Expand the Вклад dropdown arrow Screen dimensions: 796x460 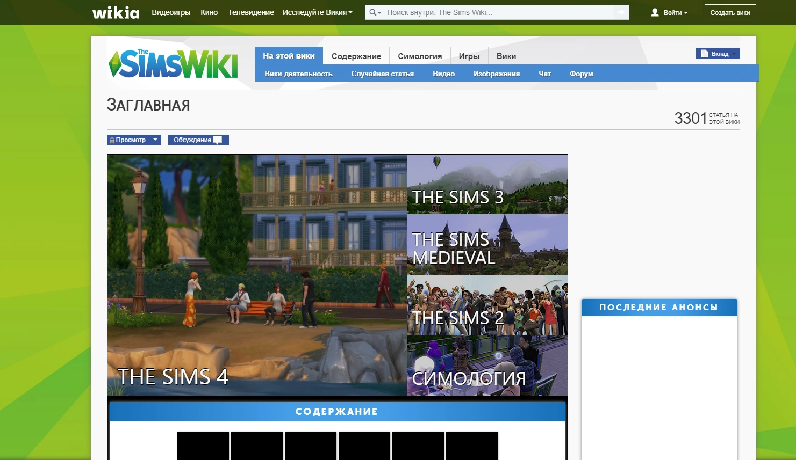735,54
